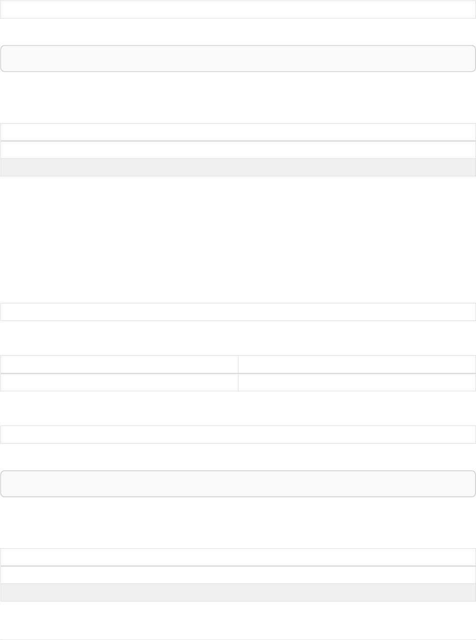The image size is (476, 640).
Task: Select the white middle row of the lower table
Action: pyautogui.click(x=238, y=575)
